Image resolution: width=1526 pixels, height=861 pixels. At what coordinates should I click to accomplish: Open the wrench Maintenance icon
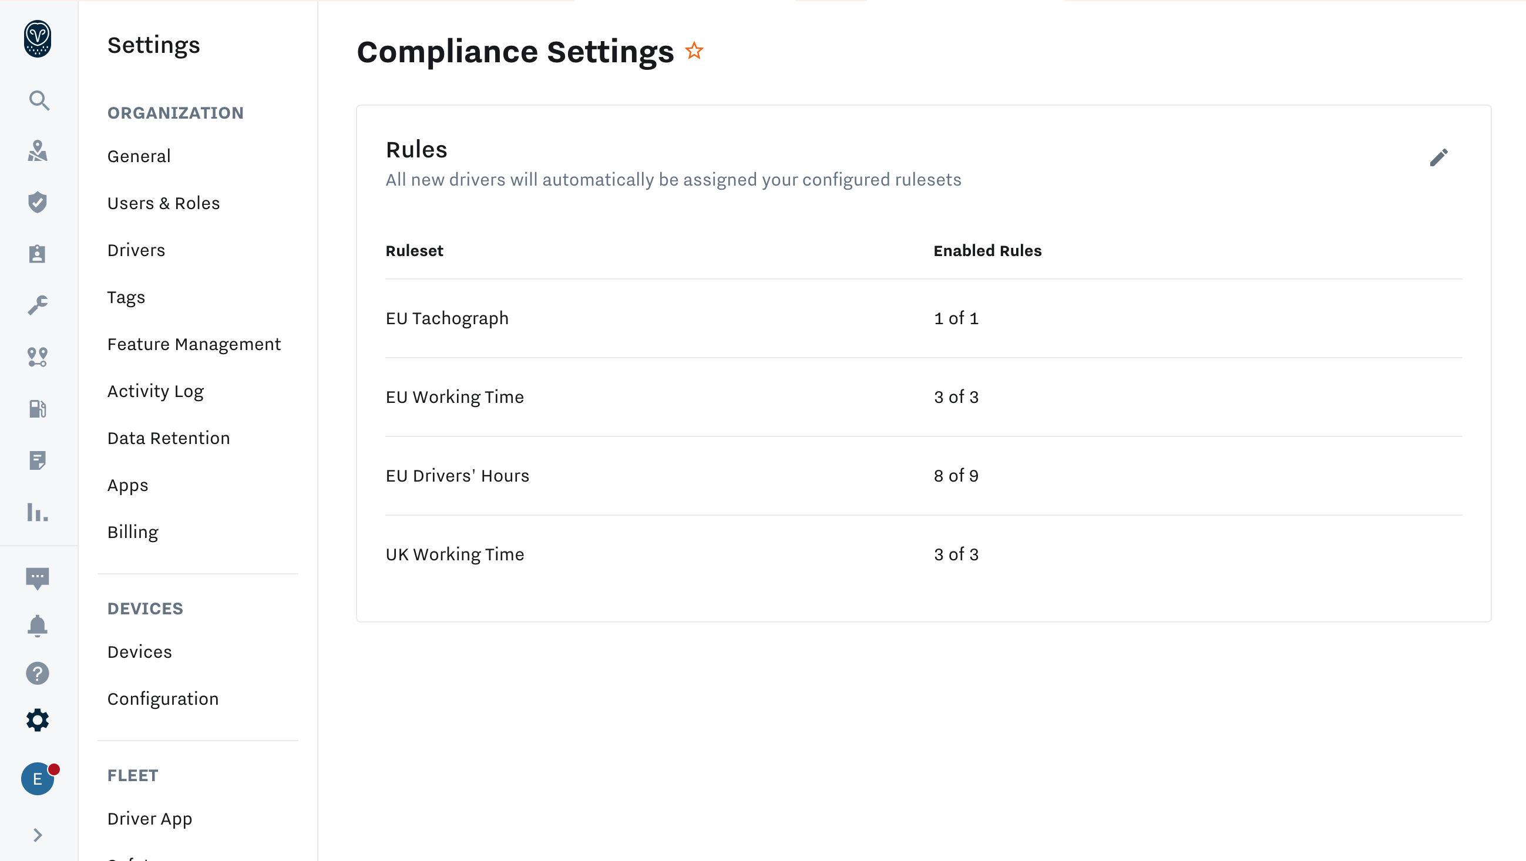pyautogui.click(x=38, y=305)
